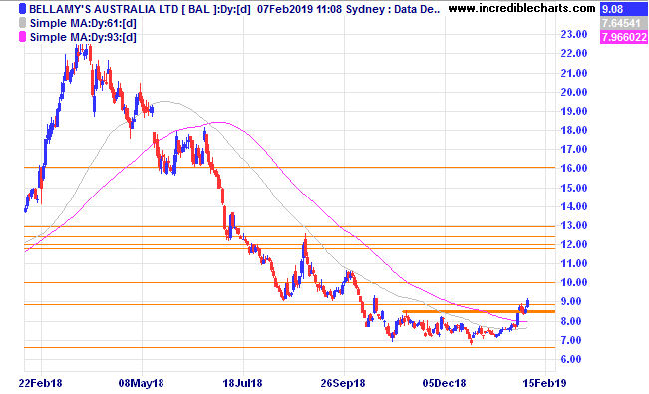Viewport: 649px width, 394px height.
Task: Select the Simple MA:Dy:93 legend label
Action: click(83, 37)
